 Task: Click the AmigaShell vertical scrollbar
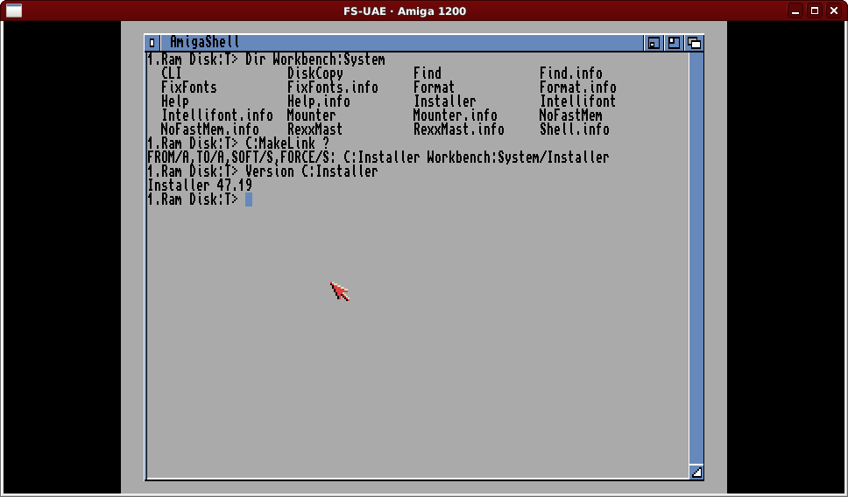pyautogui.click(x=696, y=257)
